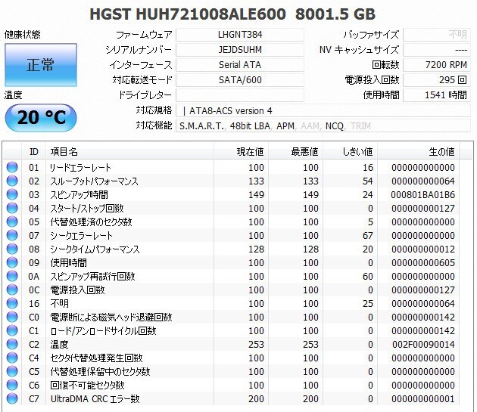This screenshot has height=412, width=477.
Task: Select the スピンアップ再試行回数 attribute name
Action: pyautogui.click(x=92, y=277)
